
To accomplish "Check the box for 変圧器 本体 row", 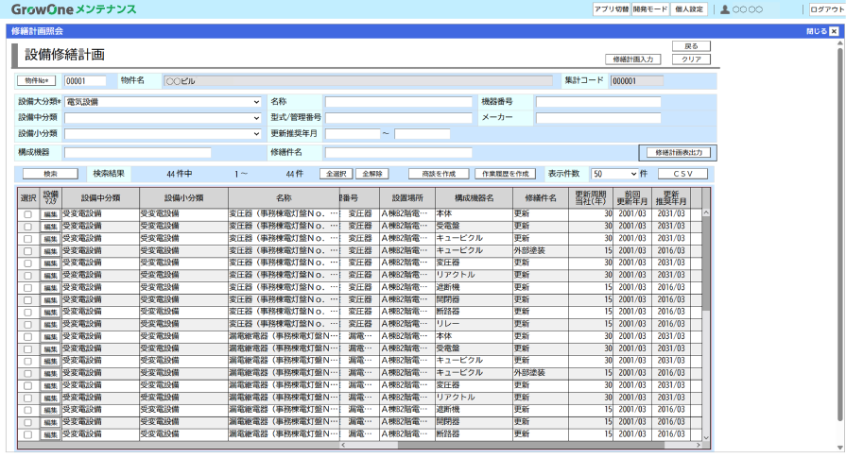I will click(x=28, y=214).
